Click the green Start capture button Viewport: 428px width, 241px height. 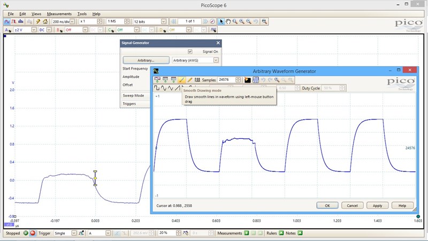(26, 233)
